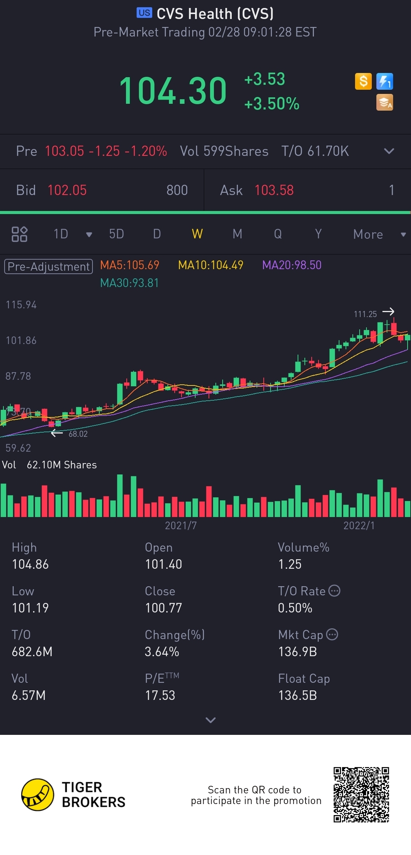Select the Q quarterly chart tab

coord(278,234)
